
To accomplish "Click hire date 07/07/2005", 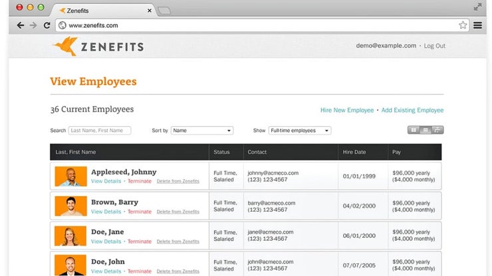I will (x=359, y=265).
